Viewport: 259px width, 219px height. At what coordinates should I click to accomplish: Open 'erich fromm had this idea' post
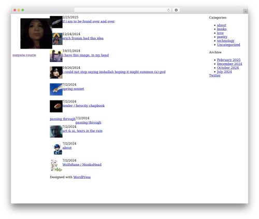tap(83, 38)
